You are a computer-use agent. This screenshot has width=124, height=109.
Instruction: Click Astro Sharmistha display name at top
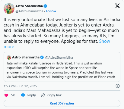29,6
